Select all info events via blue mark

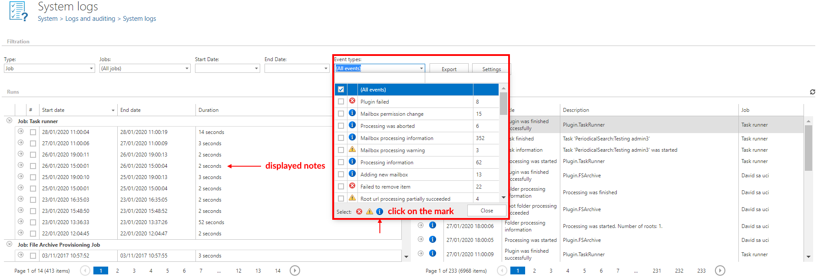pos(380,212)
